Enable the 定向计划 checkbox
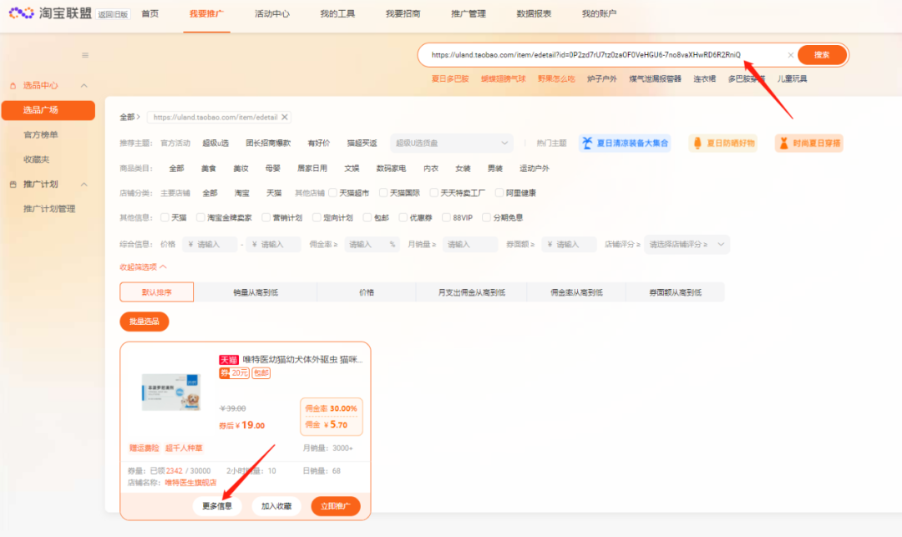The width and height of the screenshot is (902, 537). pos(317,218)
